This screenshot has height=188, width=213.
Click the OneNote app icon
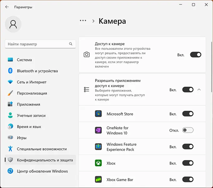pyautogui.click(x=98, y=130)
